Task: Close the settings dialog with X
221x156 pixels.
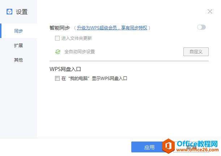Action: tap(210, 12)
